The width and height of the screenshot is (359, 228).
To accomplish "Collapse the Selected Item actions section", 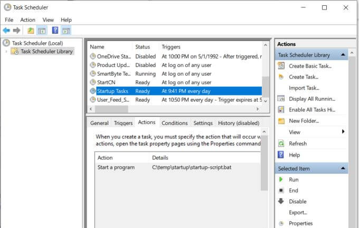I will (343, 168).
